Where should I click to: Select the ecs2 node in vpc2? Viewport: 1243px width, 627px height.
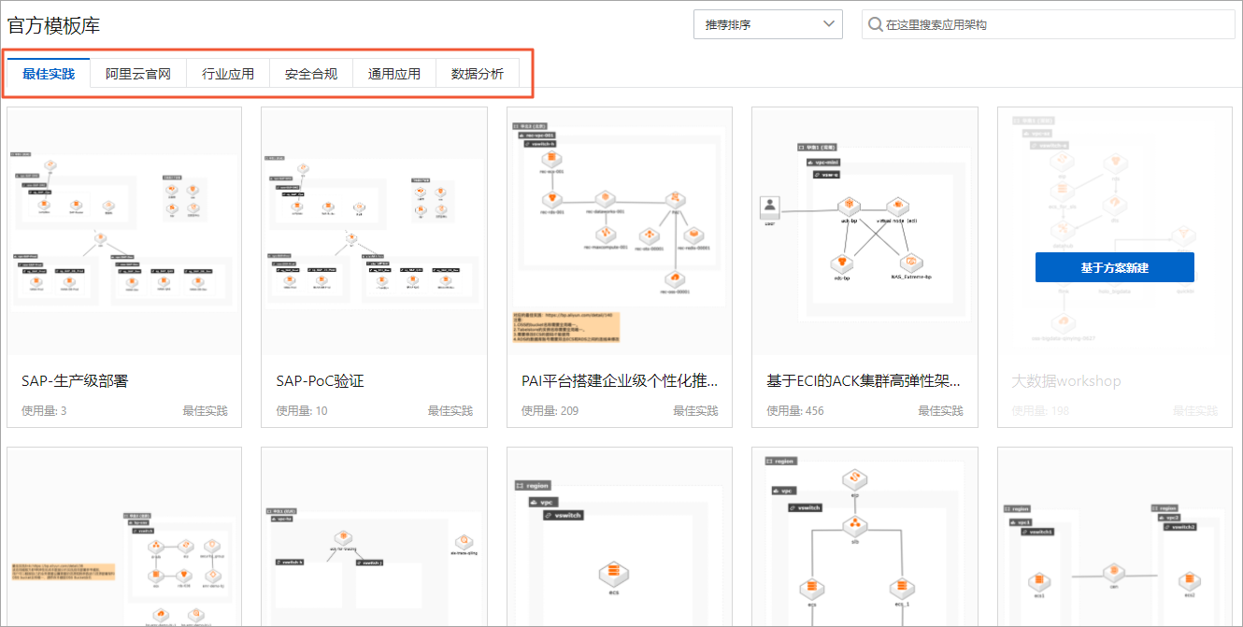click(1189, 583)
